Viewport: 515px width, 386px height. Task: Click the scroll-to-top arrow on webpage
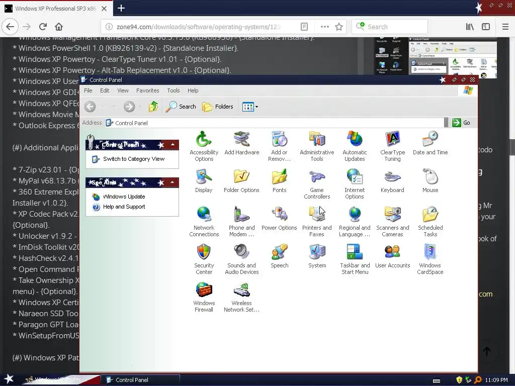click(x=487, y=351)
